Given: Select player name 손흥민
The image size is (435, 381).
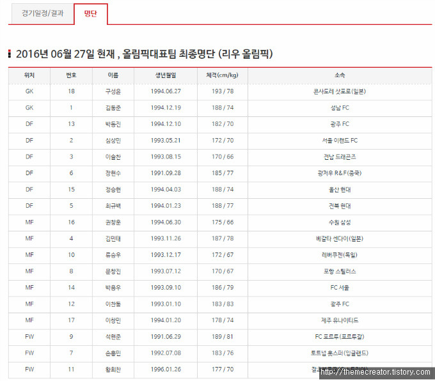Looking at the screenshot, I should pyautogui.click(x=113, y=354).
